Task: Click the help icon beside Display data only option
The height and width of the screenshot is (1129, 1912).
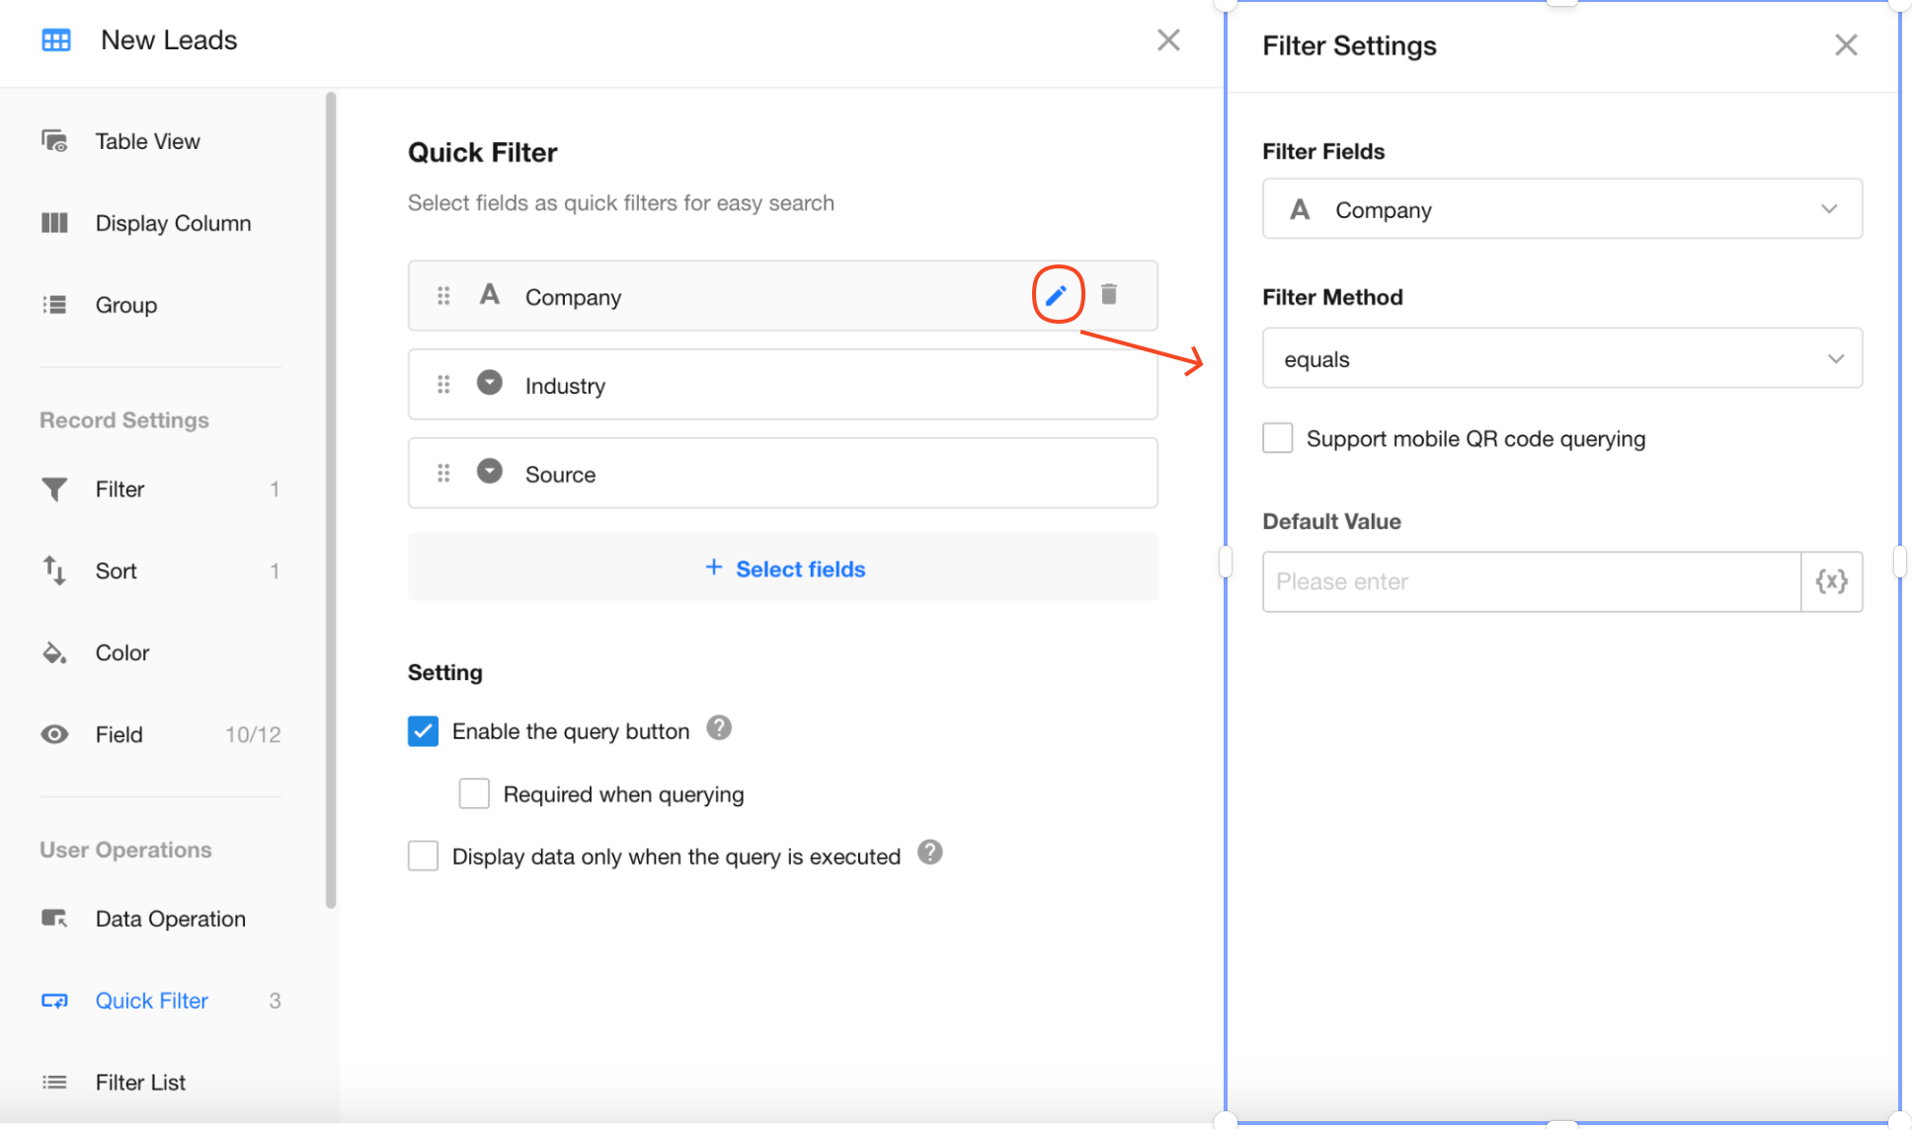Action: 929,853
